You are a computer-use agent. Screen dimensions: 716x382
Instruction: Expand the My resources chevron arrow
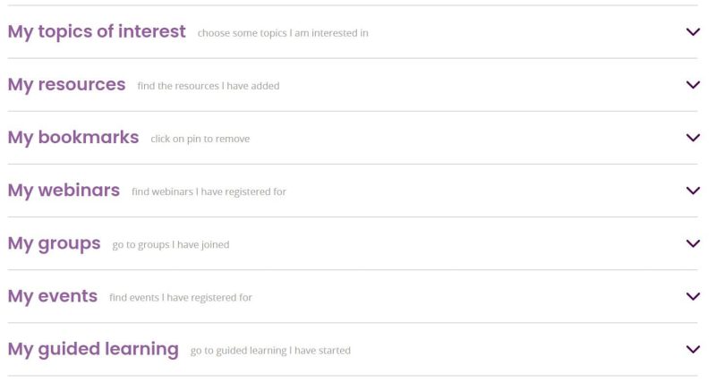[x=692, y=85]
